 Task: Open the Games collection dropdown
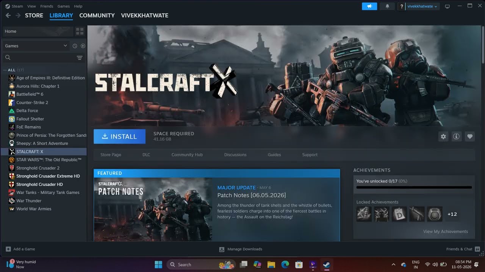36,46
